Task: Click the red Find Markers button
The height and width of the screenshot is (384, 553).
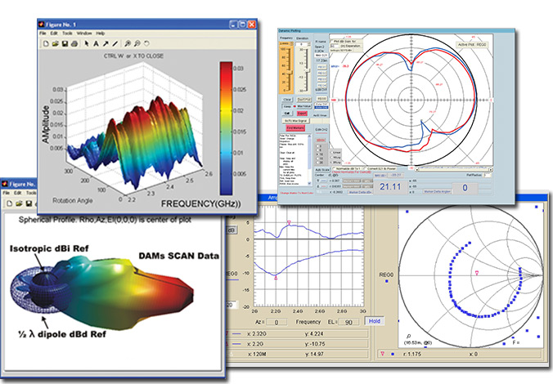Action: click(295, 128)
